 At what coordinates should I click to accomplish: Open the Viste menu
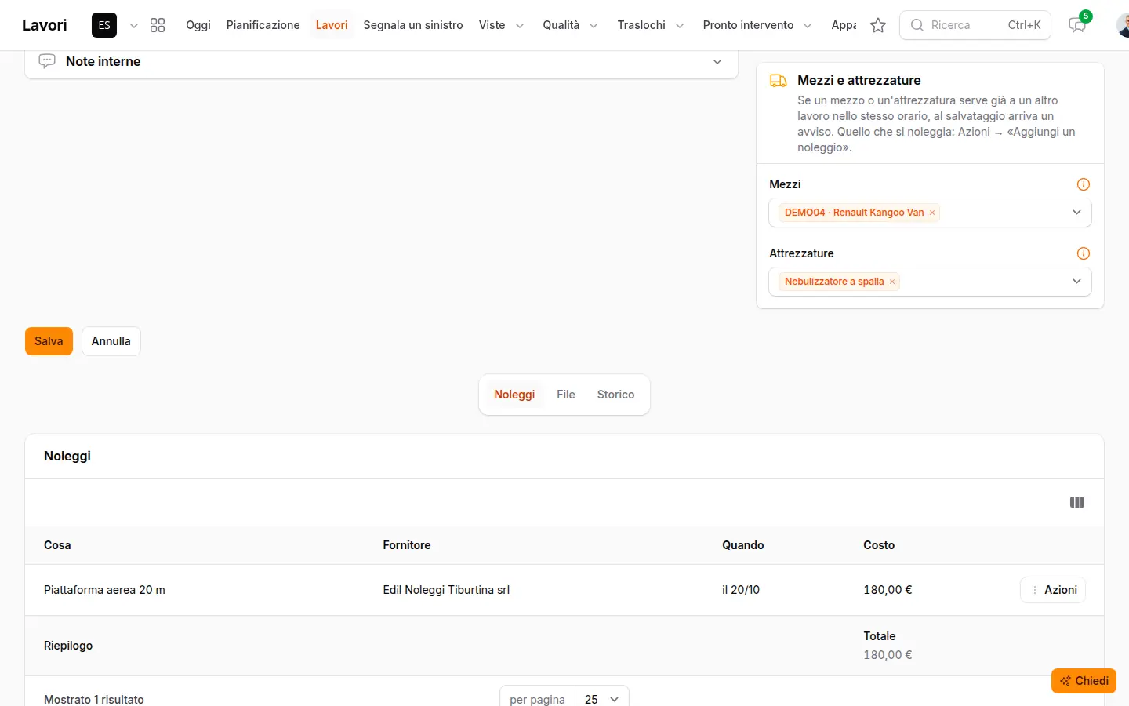[502, 25]
